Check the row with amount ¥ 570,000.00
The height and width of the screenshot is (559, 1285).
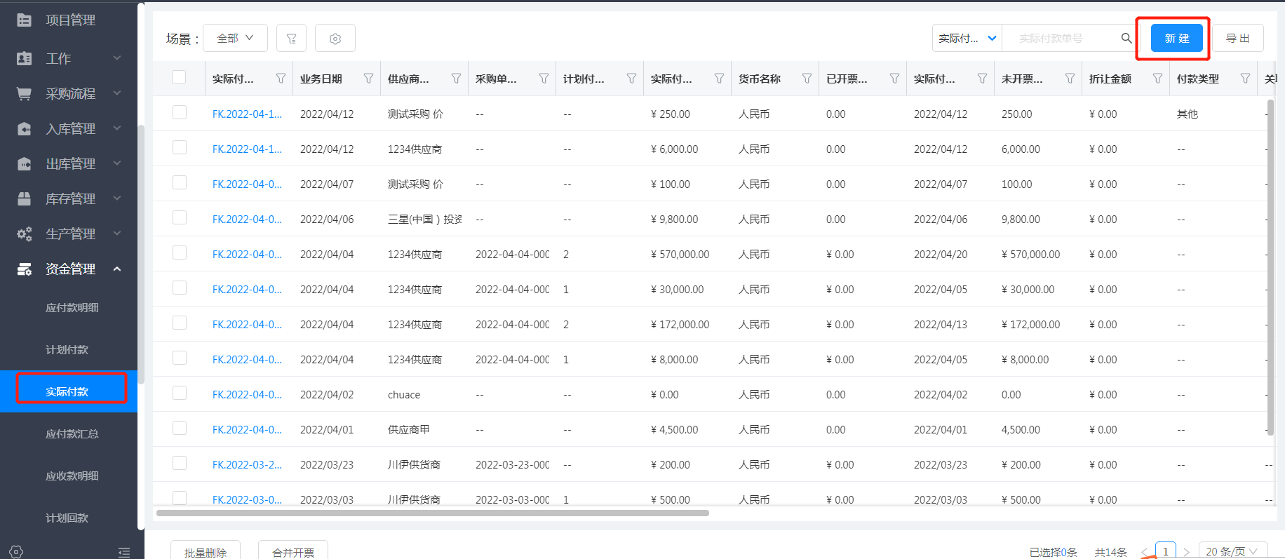(180, 252)
